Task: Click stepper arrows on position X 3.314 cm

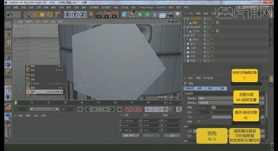Action: 139,121
